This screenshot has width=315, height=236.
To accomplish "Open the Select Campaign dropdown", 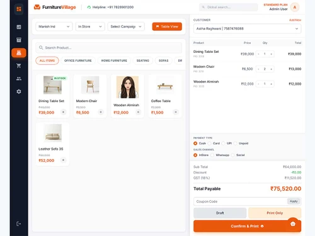I will (x=126, y=26).
